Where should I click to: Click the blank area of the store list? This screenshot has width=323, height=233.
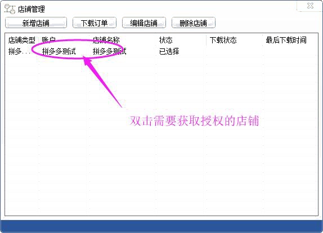pos(161,165)
